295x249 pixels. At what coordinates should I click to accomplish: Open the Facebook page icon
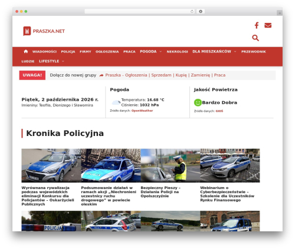(257, 25)
